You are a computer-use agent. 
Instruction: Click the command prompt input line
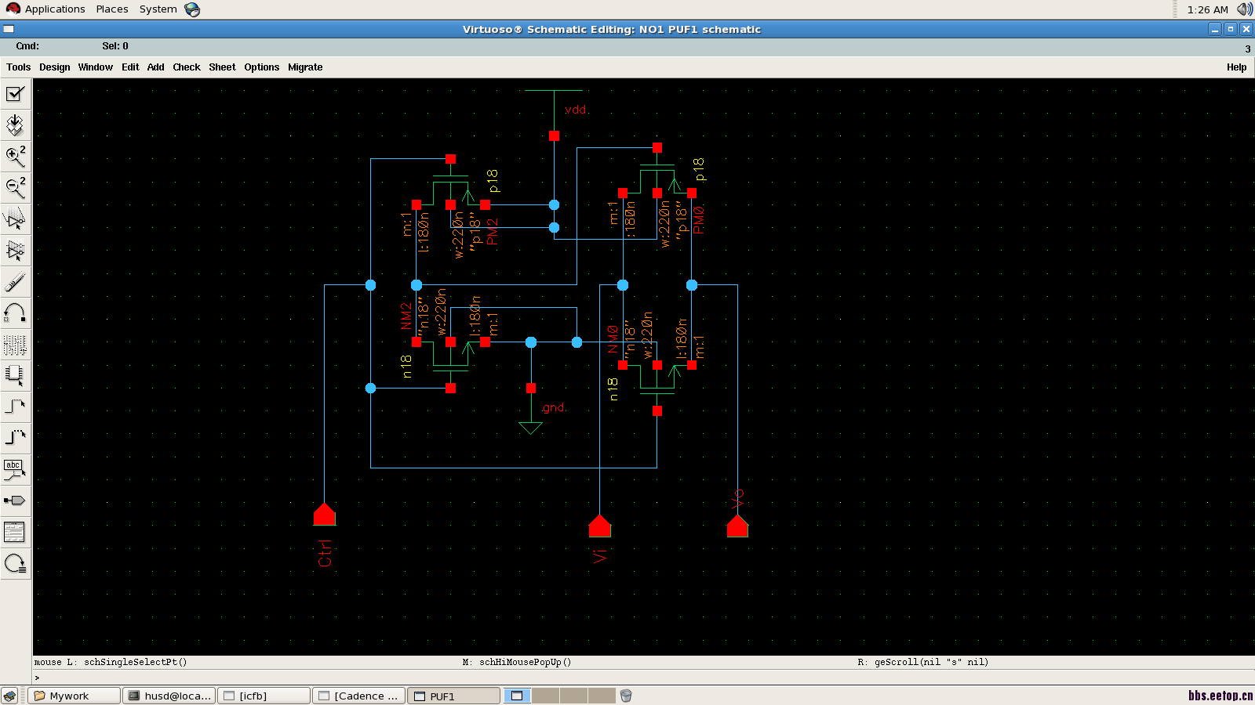(x=627, y=678)
